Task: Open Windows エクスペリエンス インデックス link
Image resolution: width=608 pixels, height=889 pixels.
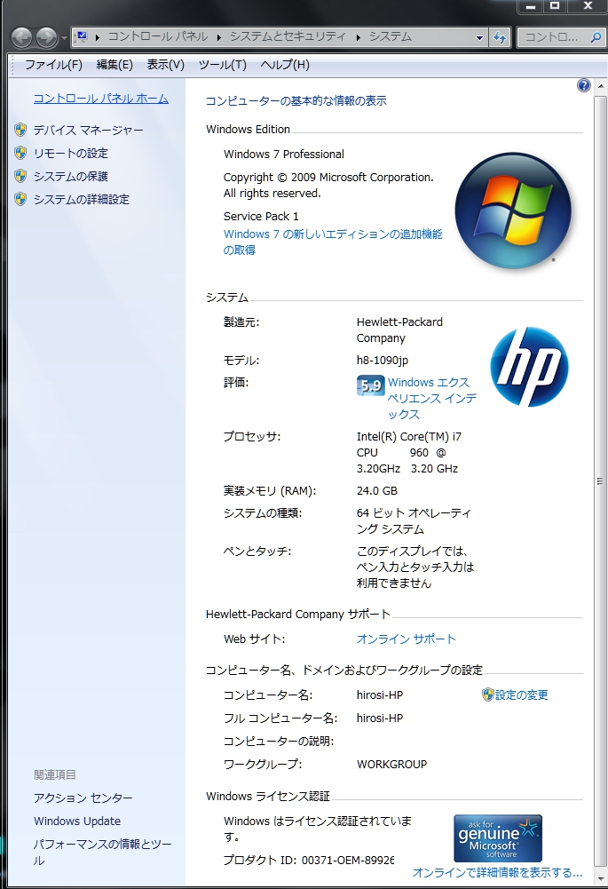Action: pos(432,399)
